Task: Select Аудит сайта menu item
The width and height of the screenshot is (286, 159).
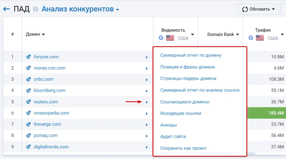Action: [x=173, y=137]
